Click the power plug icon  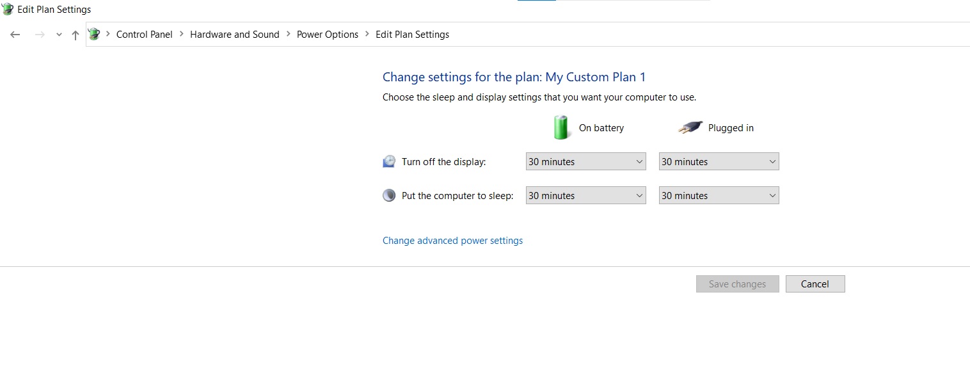(x=690, y=128)
